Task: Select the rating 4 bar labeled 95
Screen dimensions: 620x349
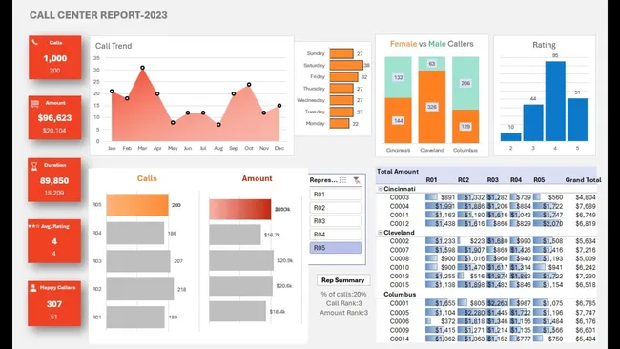Action: point(555,101)
